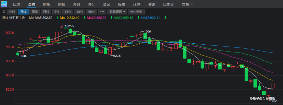Open the 股票 tab

(x=122, y=4)
